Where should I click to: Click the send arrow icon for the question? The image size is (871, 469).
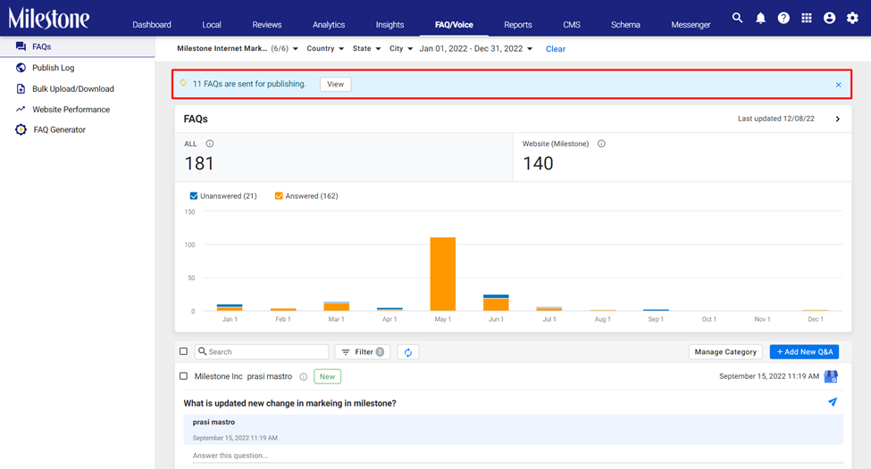click(x=832, y=402)
